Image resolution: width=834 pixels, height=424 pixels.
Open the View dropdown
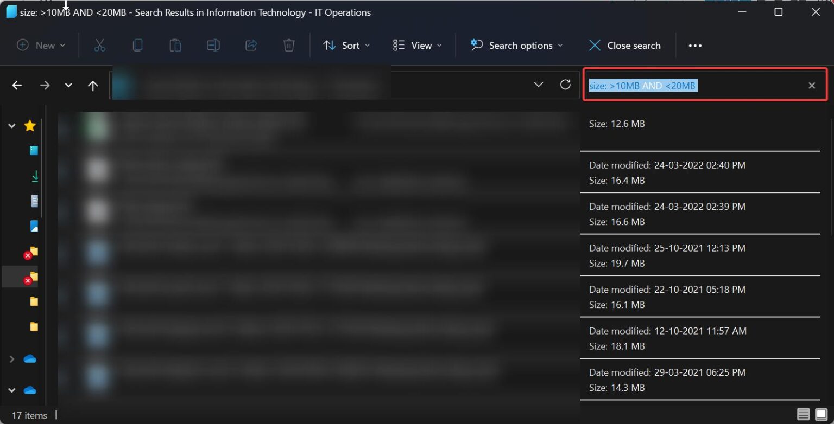coord(417,45)
